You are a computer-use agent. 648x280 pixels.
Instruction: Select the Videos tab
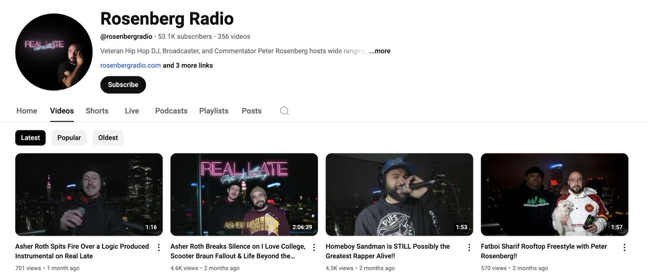pyautogui.click(x=62, y=111)
